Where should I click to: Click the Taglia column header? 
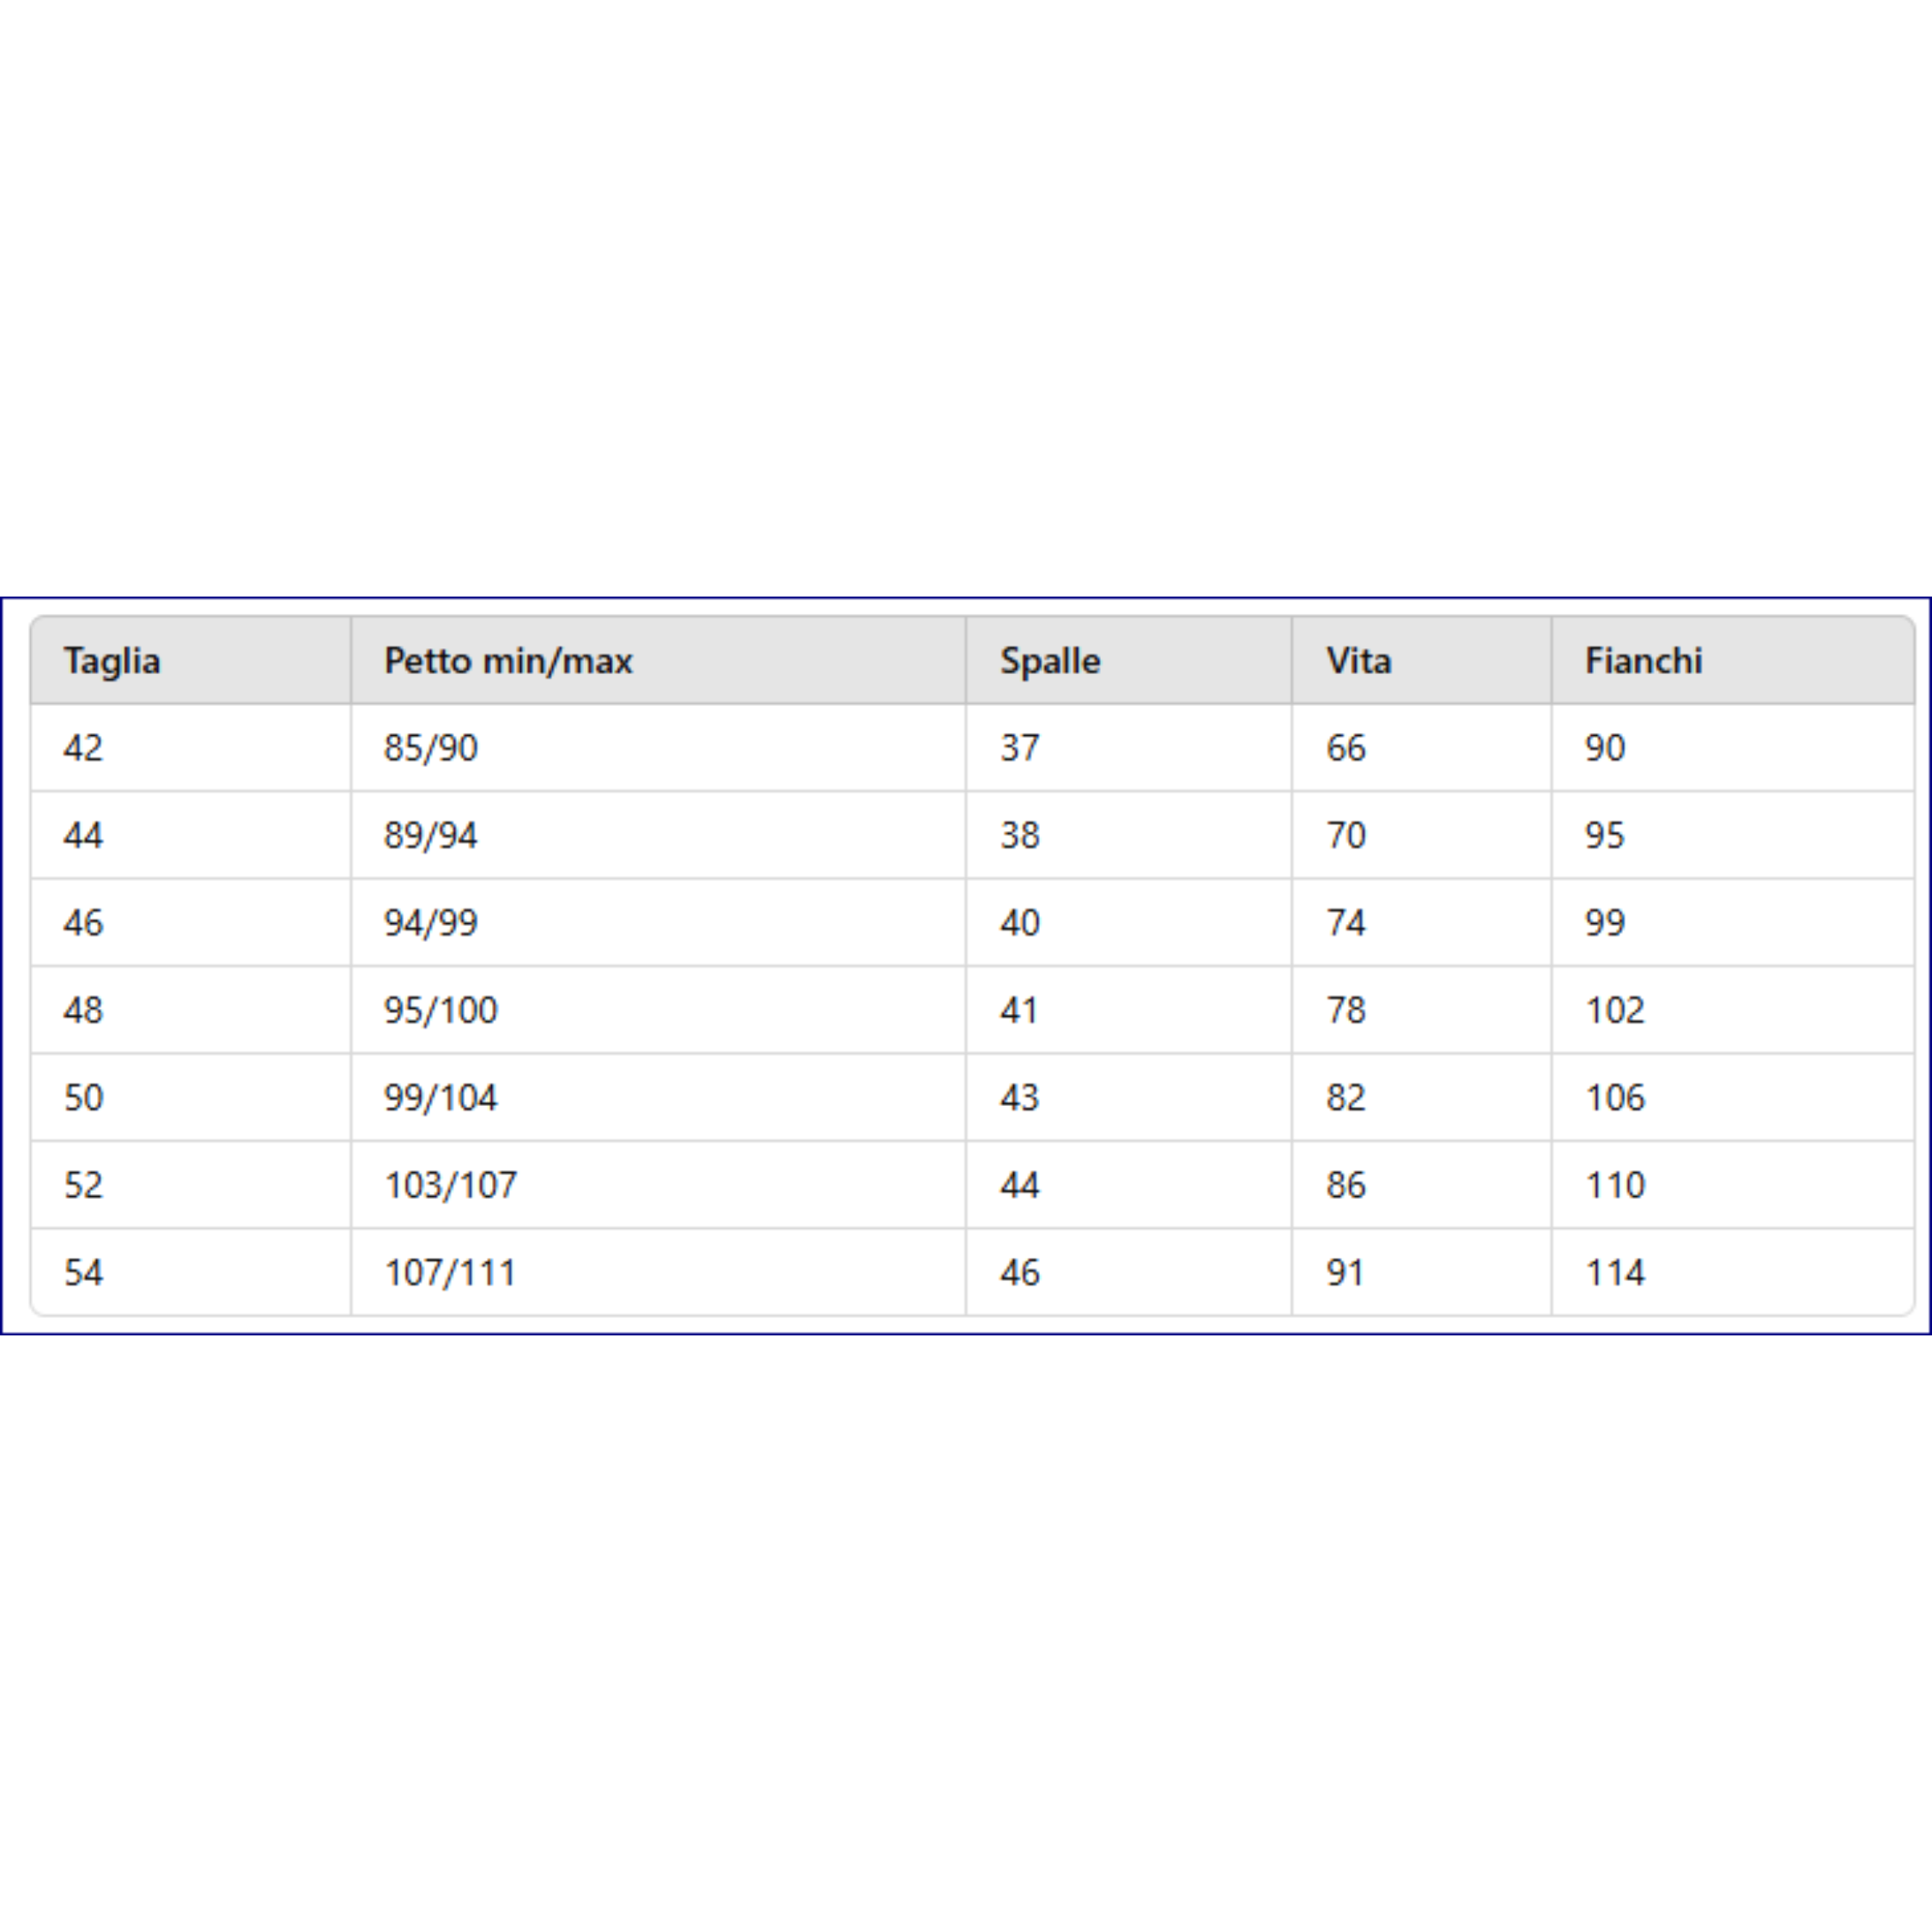[112, 661]
